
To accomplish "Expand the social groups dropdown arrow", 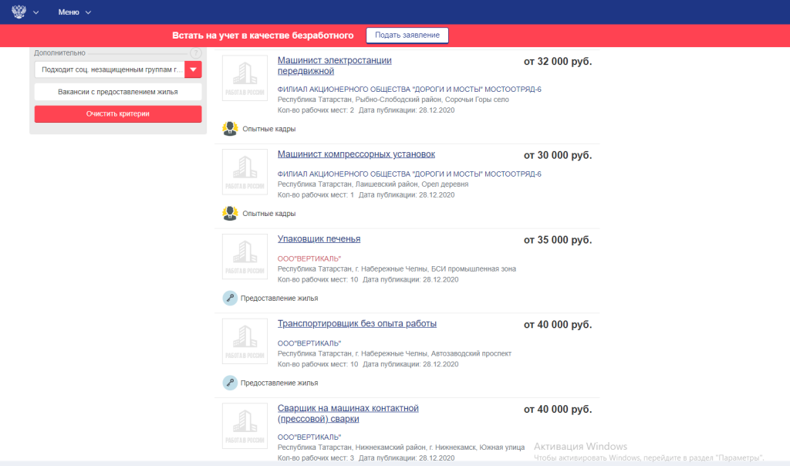I will tap(194, 70).
